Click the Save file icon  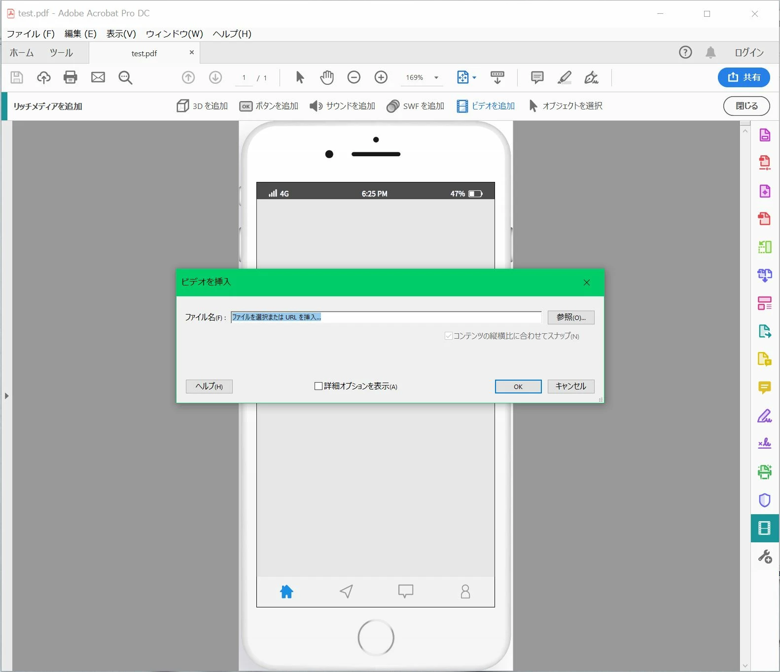pyautogui.click(x=17, y=77)
